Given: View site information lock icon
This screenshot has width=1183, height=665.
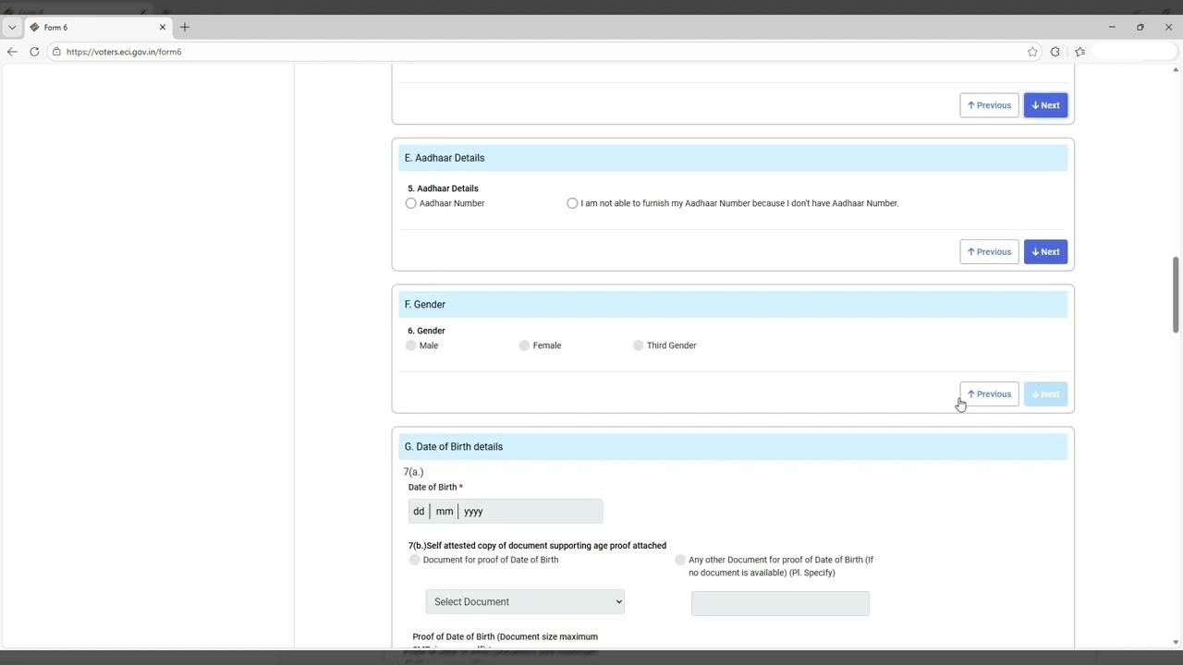Looking at the screenshot, I should click(56, 52).
